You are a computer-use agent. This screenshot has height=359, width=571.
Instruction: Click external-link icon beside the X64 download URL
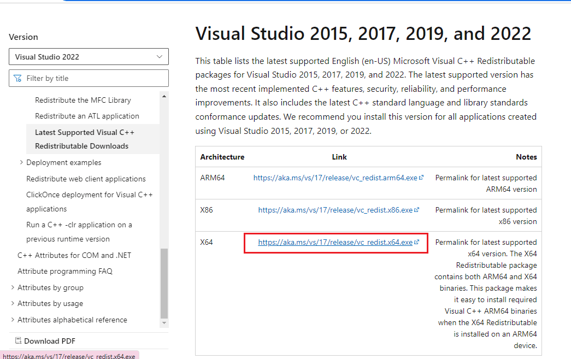(x=417, y=242)
